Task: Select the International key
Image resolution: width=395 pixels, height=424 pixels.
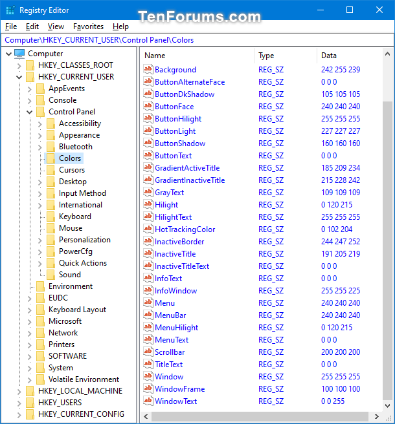Action: [80, 205]
